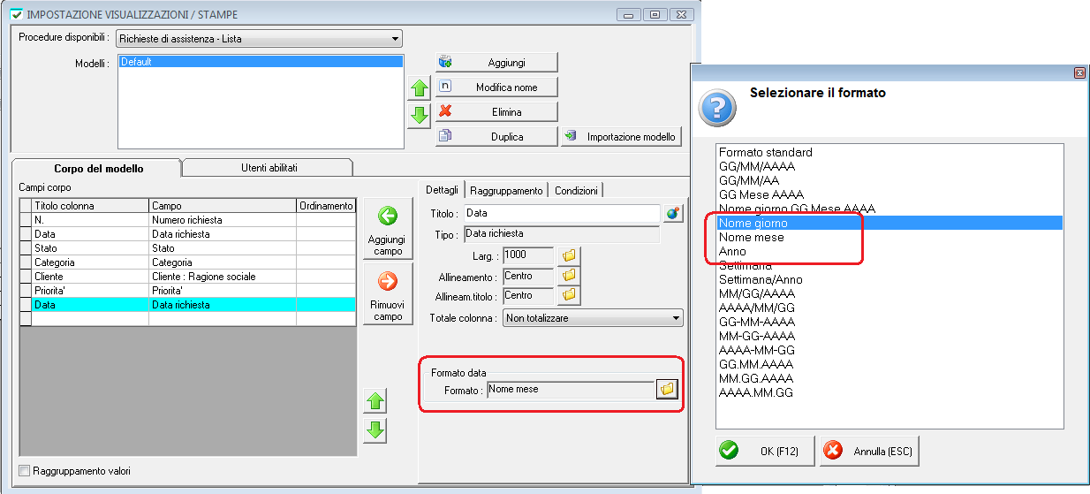
Task: Click Modifica nome button
Action: tap(496, 87)
